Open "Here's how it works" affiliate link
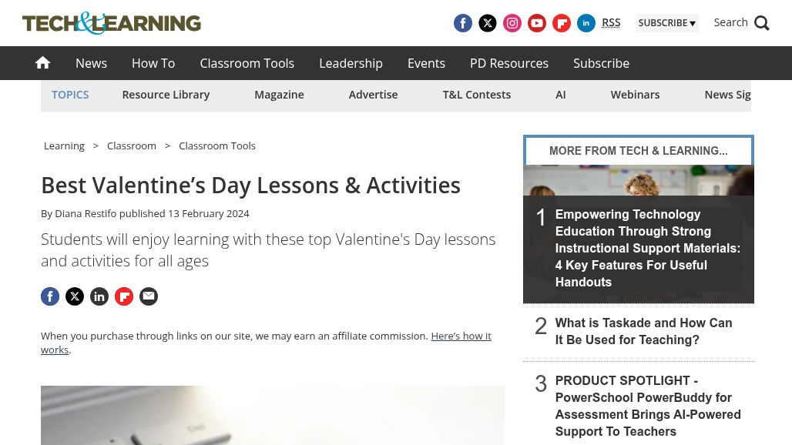 461,336
